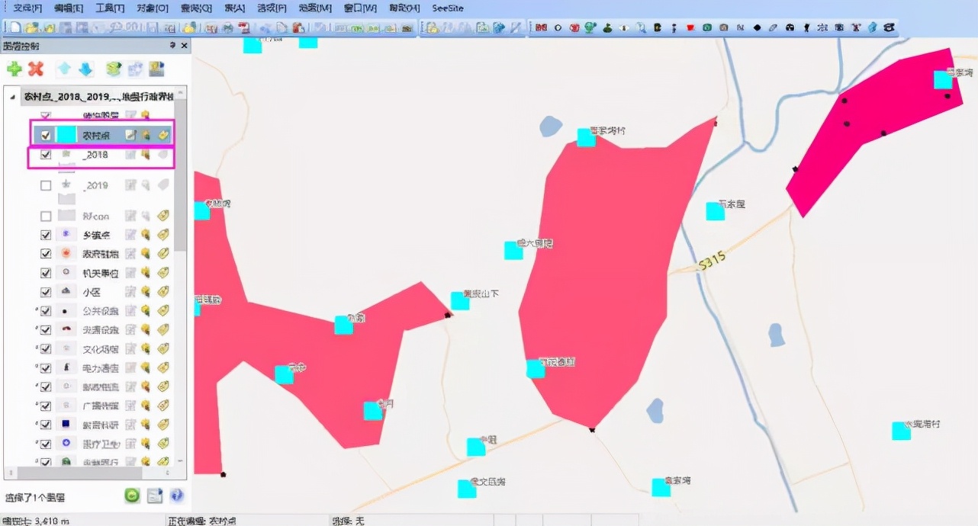Click the green refresh icon at panel bottom
The width and height of the screenshot is (978, 526).
pos(132,496)
